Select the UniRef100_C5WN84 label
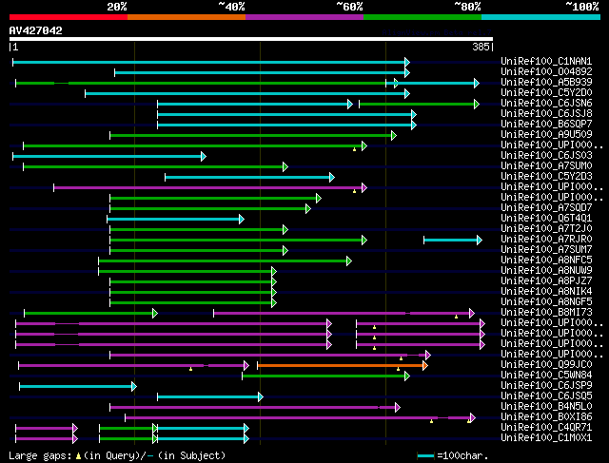 tap(546, 376)
